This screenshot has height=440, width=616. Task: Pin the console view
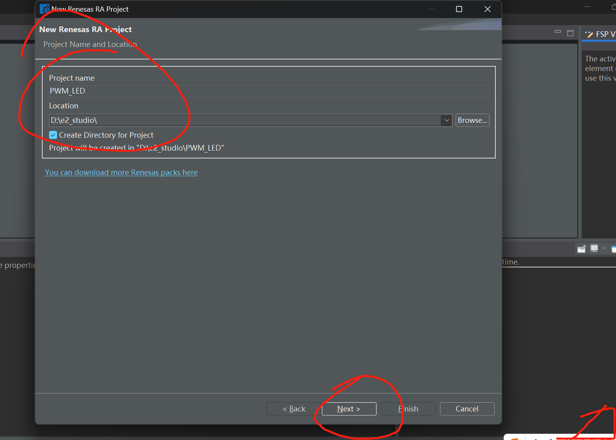click(x=581, y=249)
